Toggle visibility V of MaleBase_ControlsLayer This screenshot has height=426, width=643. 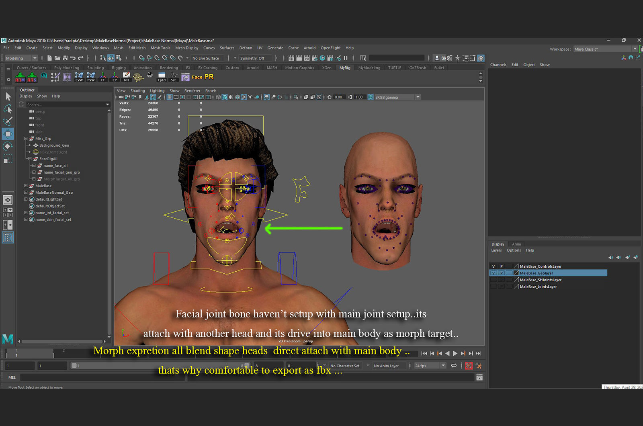pyautogui.click(x=494, y=266)
